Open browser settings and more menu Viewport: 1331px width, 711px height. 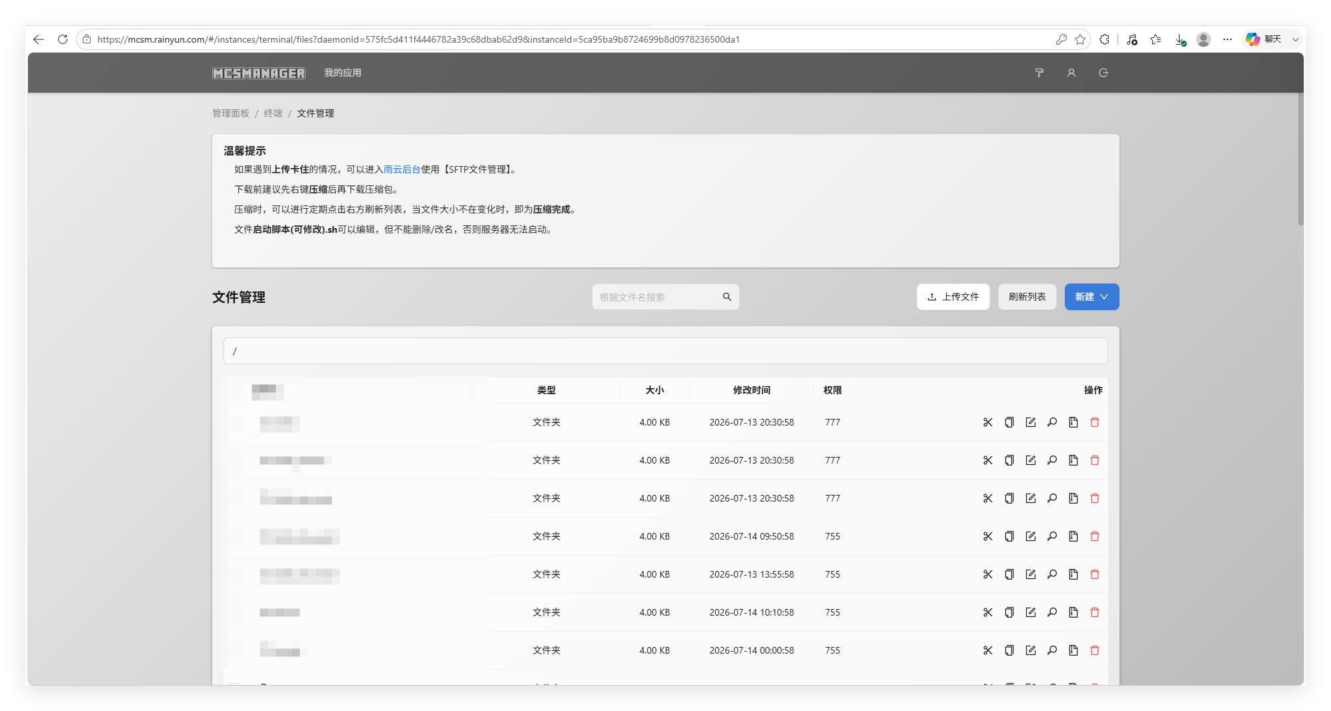1228,39
